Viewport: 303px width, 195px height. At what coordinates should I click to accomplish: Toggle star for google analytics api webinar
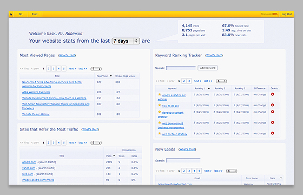(160, 94)
